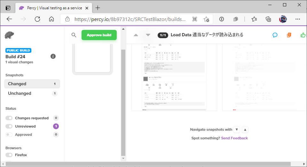Open the snapshot search magnifier
Image resolution: width=307 pixels, height=167 pixels.
tap(74, 35)
